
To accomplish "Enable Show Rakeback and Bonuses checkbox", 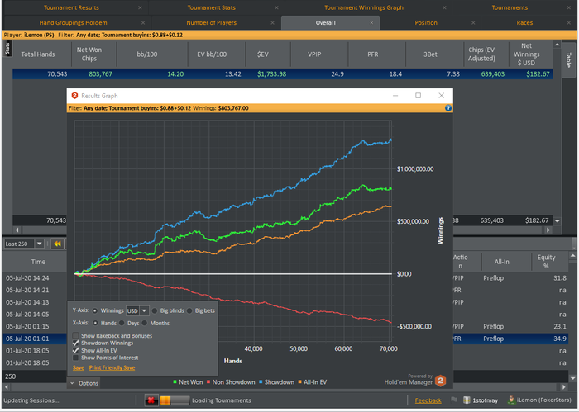I will click(75, 335).
